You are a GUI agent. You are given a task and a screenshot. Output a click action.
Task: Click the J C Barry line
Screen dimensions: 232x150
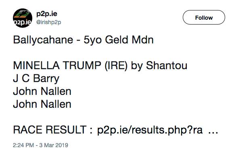(36, 78)
